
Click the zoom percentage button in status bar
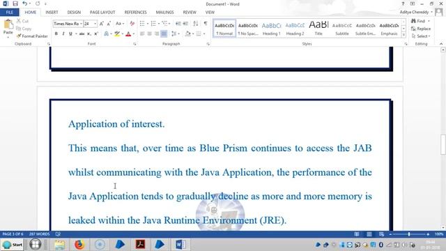[439, 234]
